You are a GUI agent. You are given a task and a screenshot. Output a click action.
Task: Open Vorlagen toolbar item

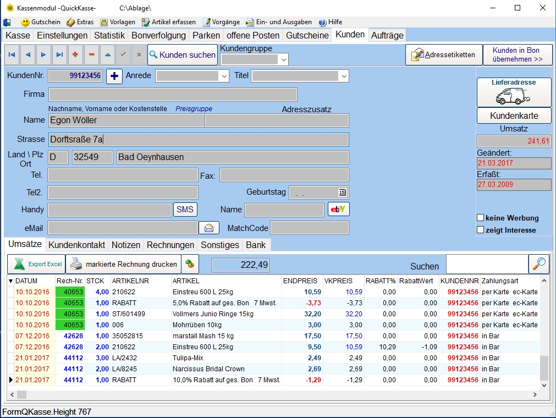pos(118,23)
